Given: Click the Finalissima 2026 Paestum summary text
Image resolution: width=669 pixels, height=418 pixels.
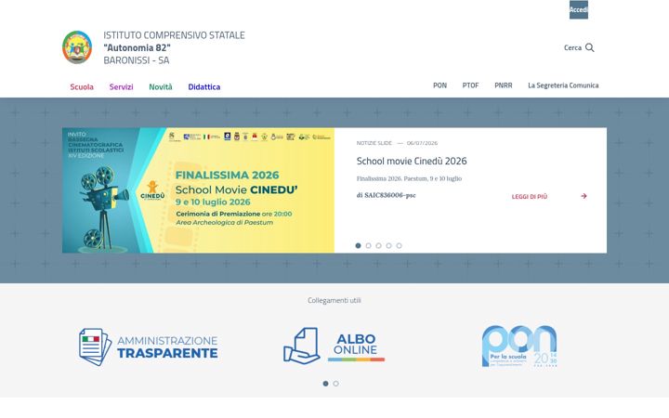Looking at the screenshot, I should [x=409, y=178].
